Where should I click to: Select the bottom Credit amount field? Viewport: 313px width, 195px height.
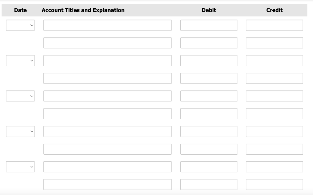pyautogui.click(x=274, y=184)
